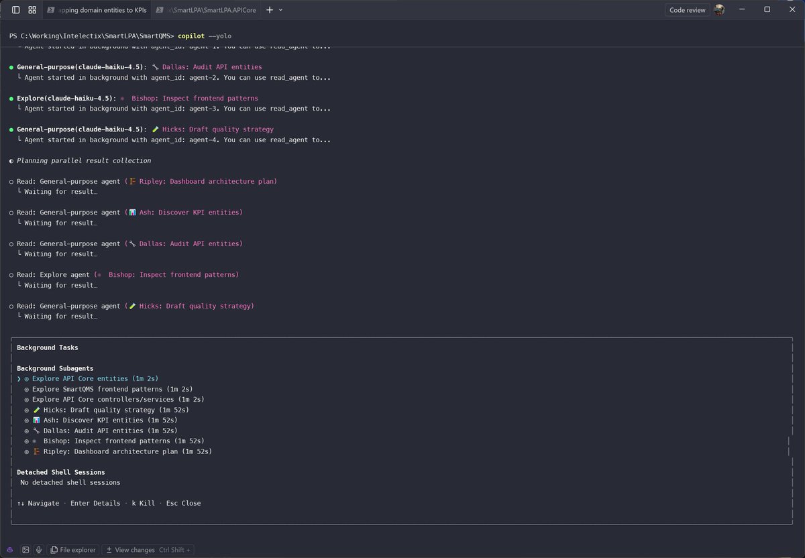Screen dimensions: 805x558
Task: Click 'Explore(claude-haiku-4.5): Bishop: Inspect frontend patterns' line
Action: point(138,98)
